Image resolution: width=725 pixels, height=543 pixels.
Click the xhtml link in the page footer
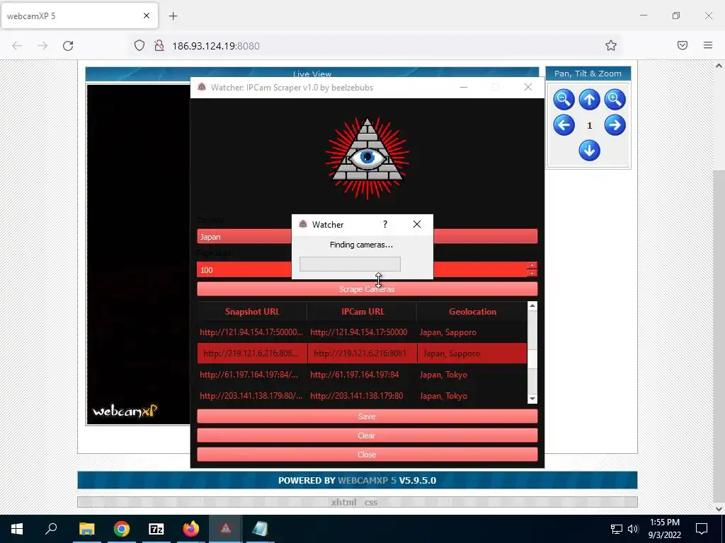343,503
